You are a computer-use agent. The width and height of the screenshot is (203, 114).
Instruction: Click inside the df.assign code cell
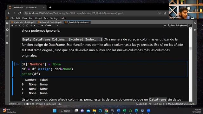coord(104,69)
